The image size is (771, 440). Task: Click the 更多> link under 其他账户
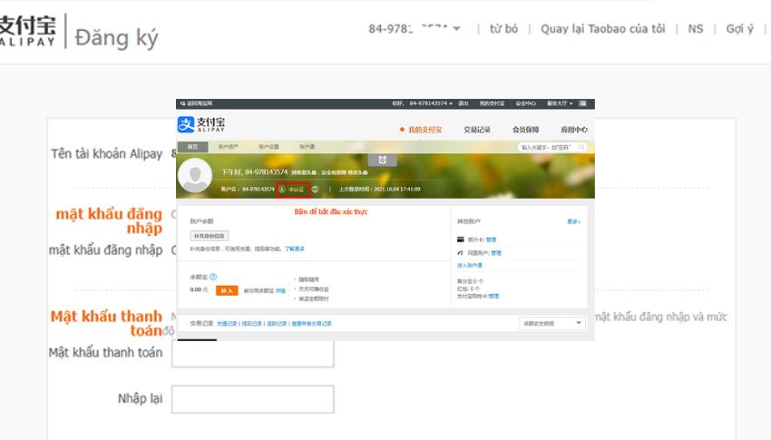coord(574,221)
